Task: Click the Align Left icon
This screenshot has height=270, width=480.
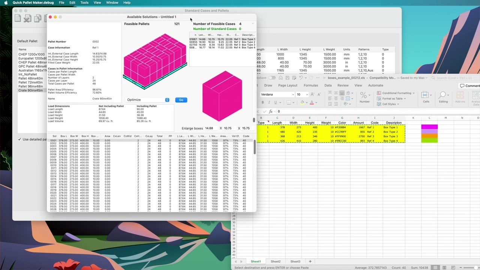Action: click(330, 99)
